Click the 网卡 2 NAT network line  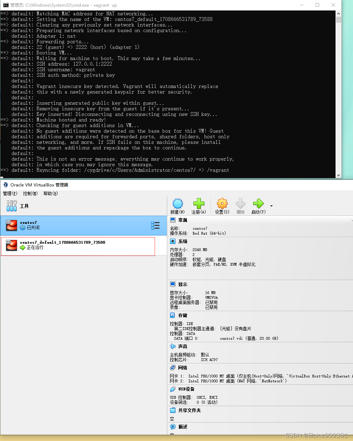228,381
